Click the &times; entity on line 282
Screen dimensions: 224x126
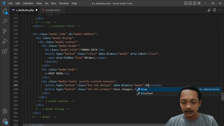point(90,58)
